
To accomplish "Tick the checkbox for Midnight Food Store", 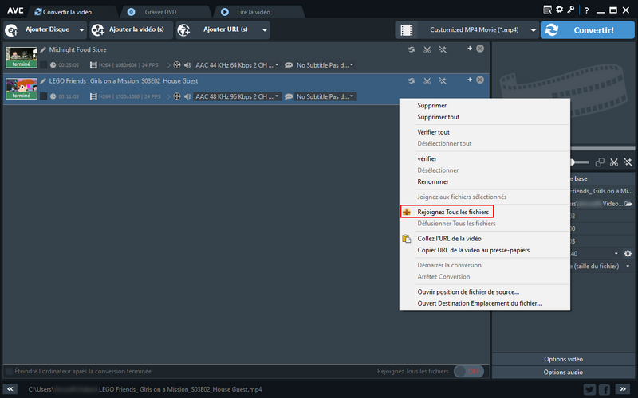I will click(x=44, y=65).
